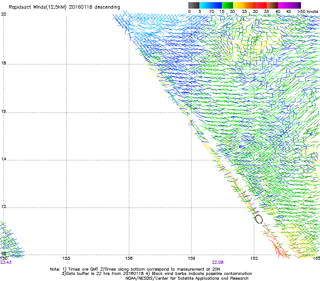Click the latitude label '12' on left axis

tap(3, 207)
